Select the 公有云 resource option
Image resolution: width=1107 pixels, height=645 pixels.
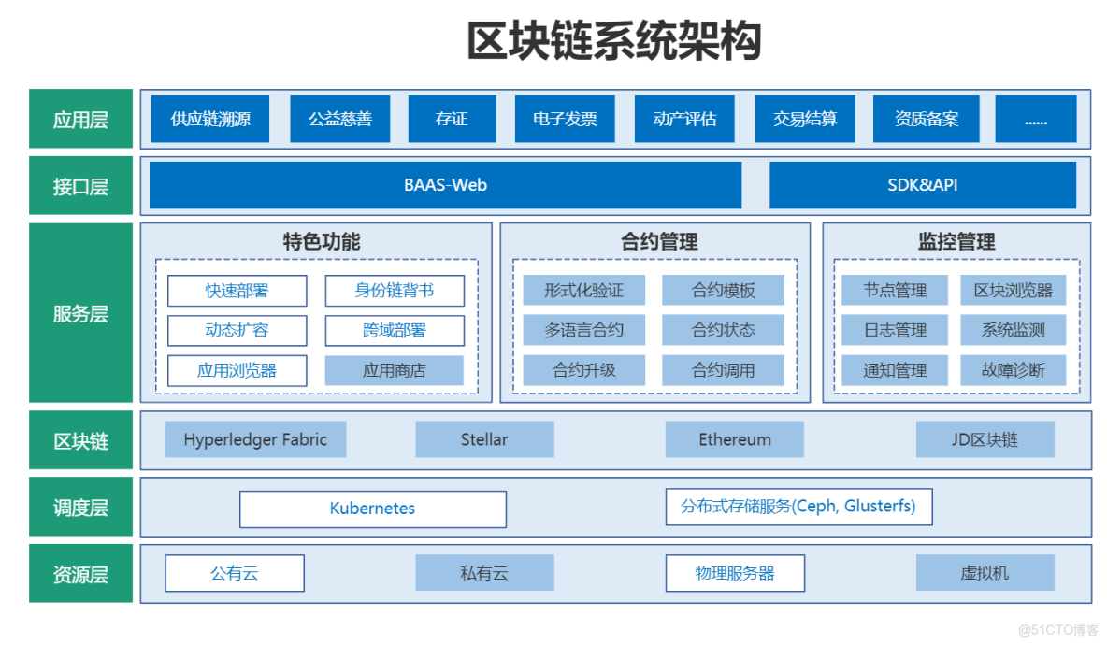click(x=235, y=573)
